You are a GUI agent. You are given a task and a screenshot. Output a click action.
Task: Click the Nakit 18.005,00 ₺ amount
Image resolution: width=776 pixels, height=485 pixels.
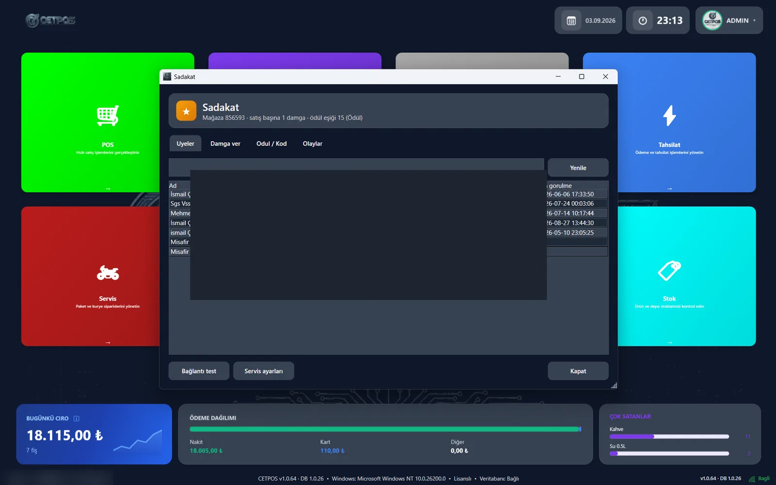point(206,451)
